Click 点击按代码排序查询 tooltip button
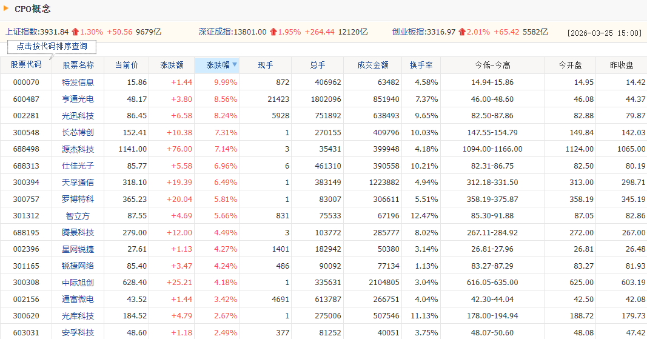647x339 pixels. [52, 47]
